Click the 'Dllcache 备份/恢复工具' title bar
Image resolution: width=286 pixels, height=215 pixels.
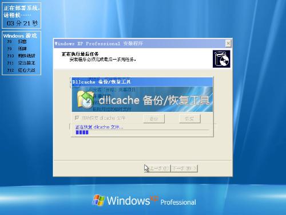click(x=142, y=82)
